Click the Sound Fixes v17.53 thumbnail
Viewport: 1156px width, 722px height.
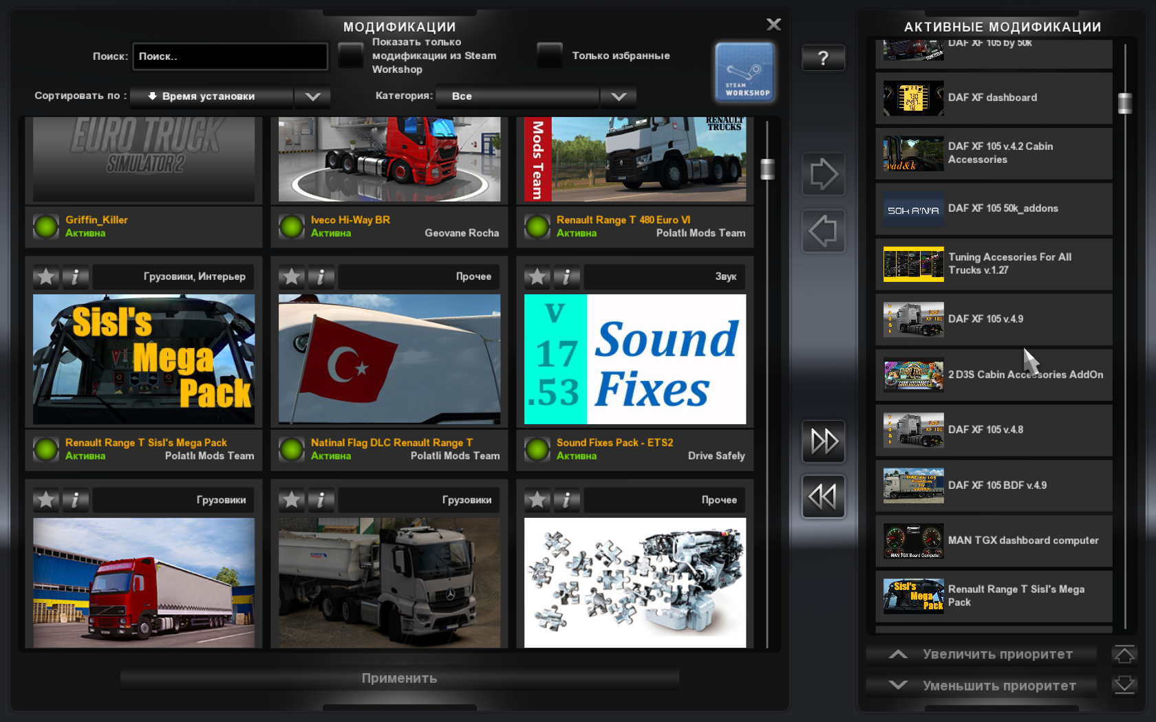point(635,360)
